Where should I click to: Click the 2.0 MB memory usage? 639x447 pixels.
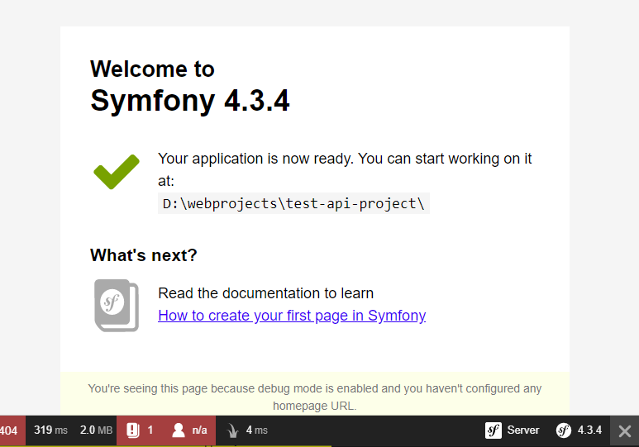(x=96, y=430)
